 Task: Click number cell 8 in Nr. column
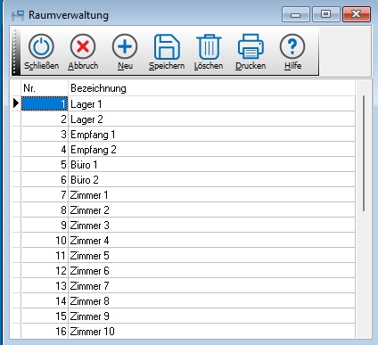[45, 210]
